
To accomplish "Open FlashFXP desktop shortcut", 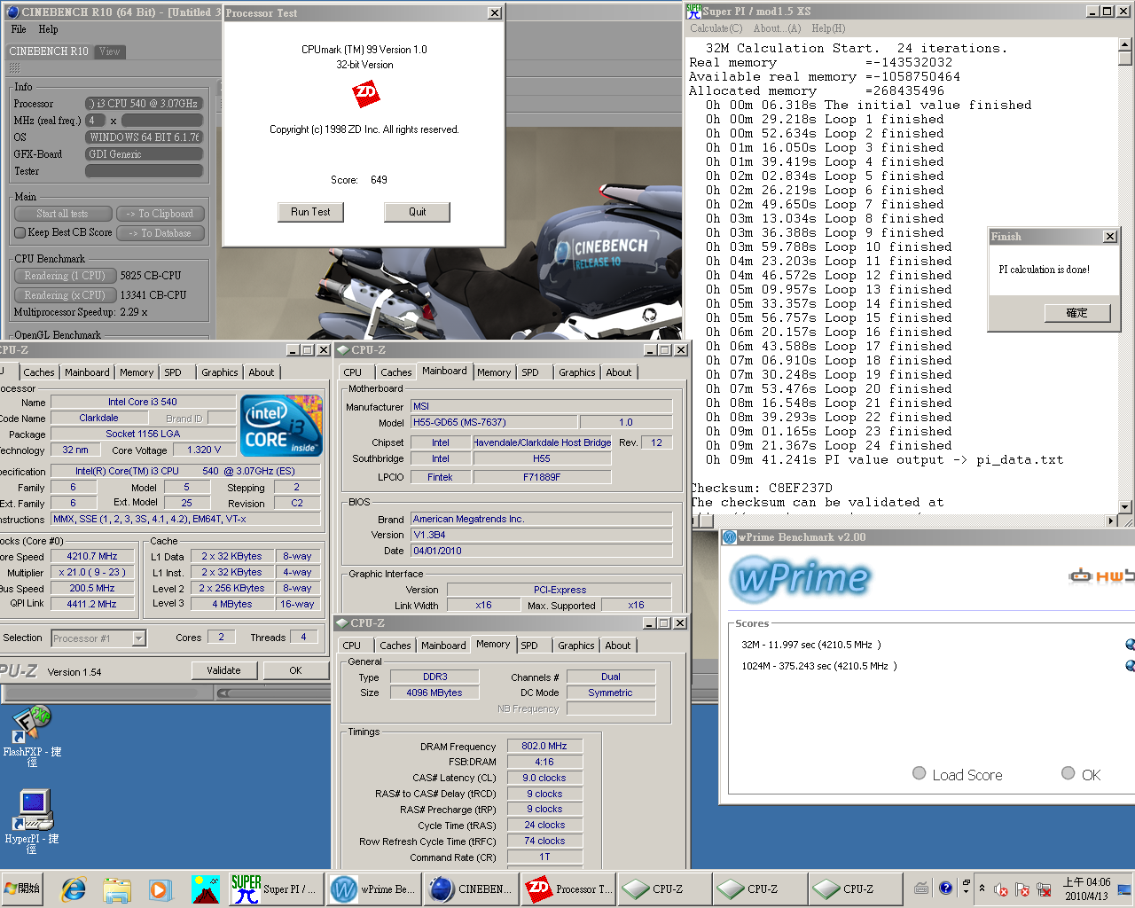I will (31, 736).
